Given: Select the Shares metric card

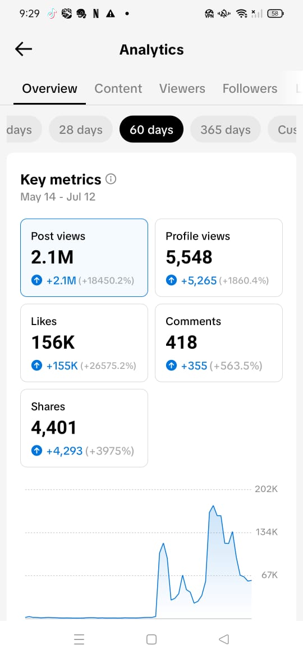Looking at the screenshot, I should point(84,428).
